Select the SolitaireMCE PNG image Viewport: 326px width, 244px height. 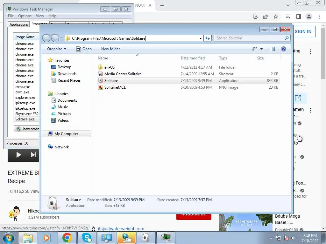[x=115, y=87]
